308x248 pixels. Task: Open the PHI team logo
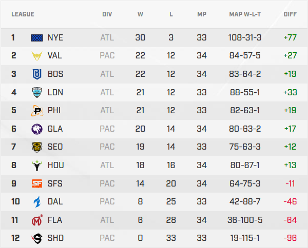pos(37,111)
